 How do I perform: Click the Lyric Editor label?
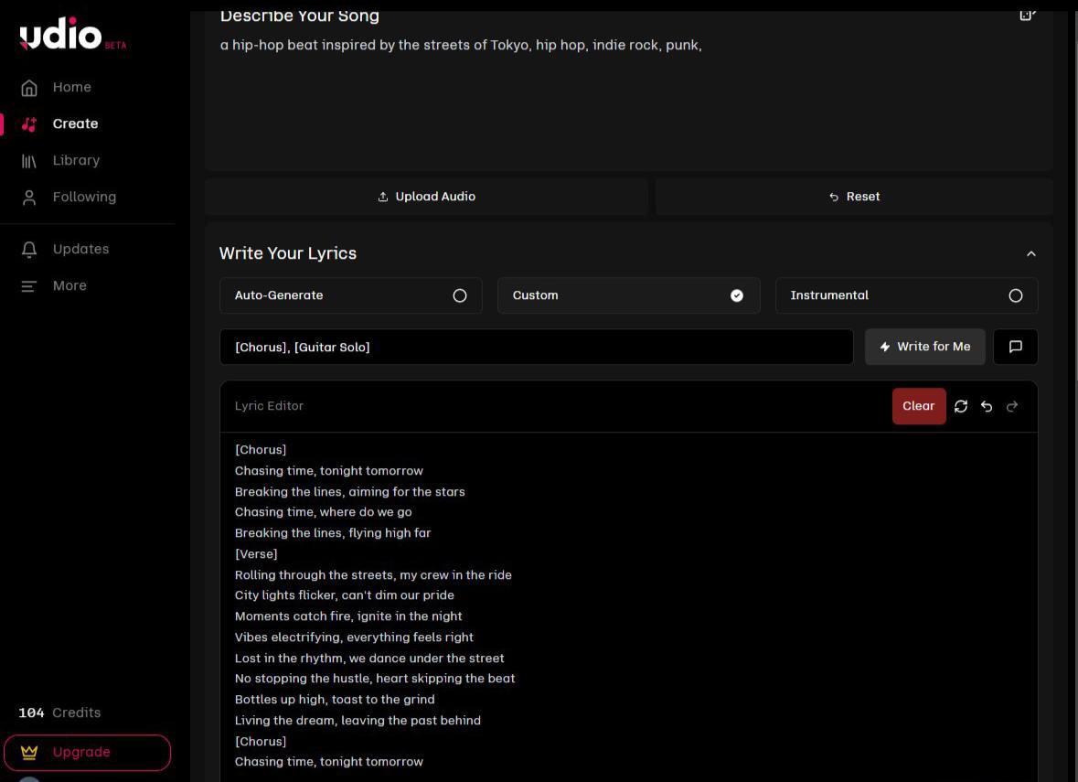pos(269,406)
